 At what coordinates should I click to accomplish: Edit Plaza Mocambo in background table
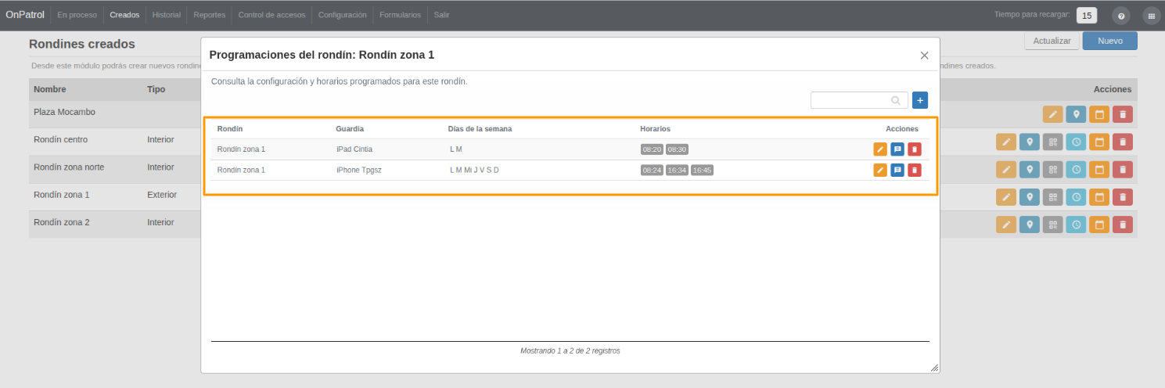click(1053, 114)
